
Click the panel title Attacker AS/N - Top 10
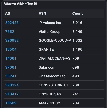pos(20,4)
